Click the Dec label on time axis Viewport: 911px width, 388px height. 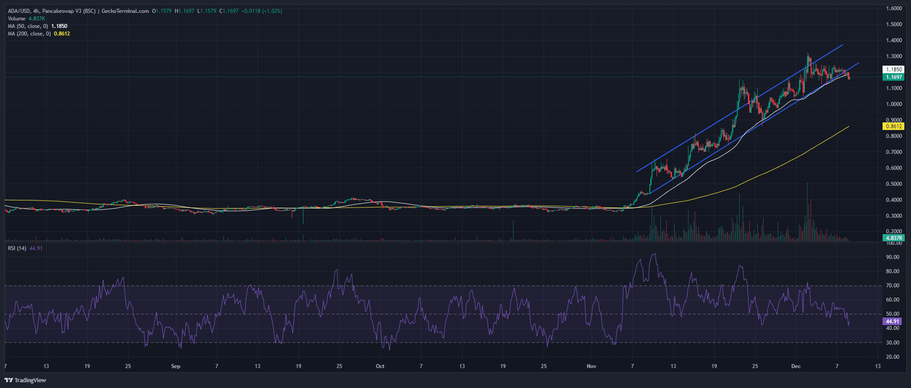tap(796, 366)
